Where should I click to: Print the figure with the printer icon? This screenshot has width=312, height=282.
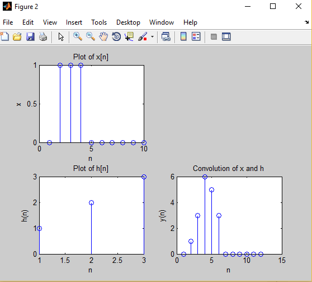click(x=43, y=37)
